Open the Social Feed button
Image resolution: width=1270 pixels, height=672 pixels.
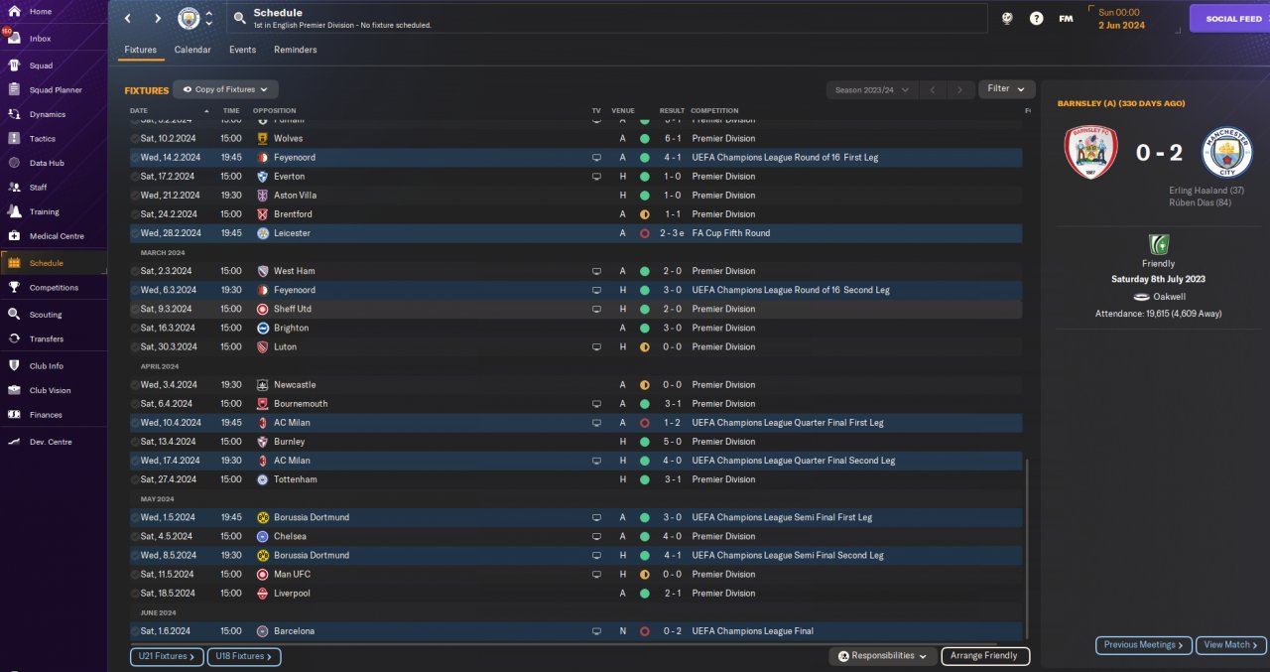1229,18
